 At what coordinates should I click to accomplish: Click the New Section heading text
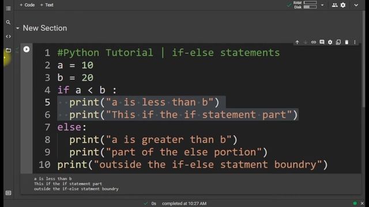pyautogui.click(x=45, y=28)
